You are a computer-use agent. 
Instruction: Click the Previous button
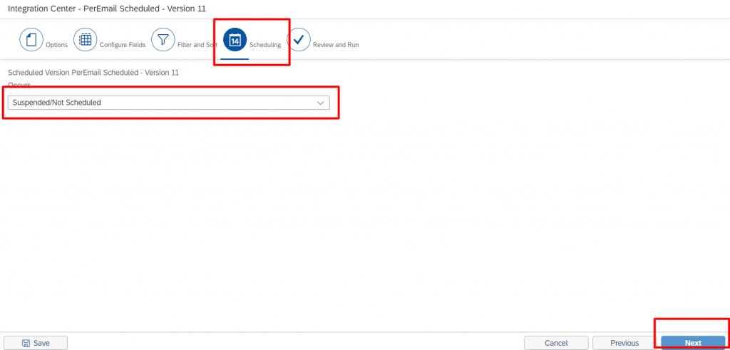[624, 343]
